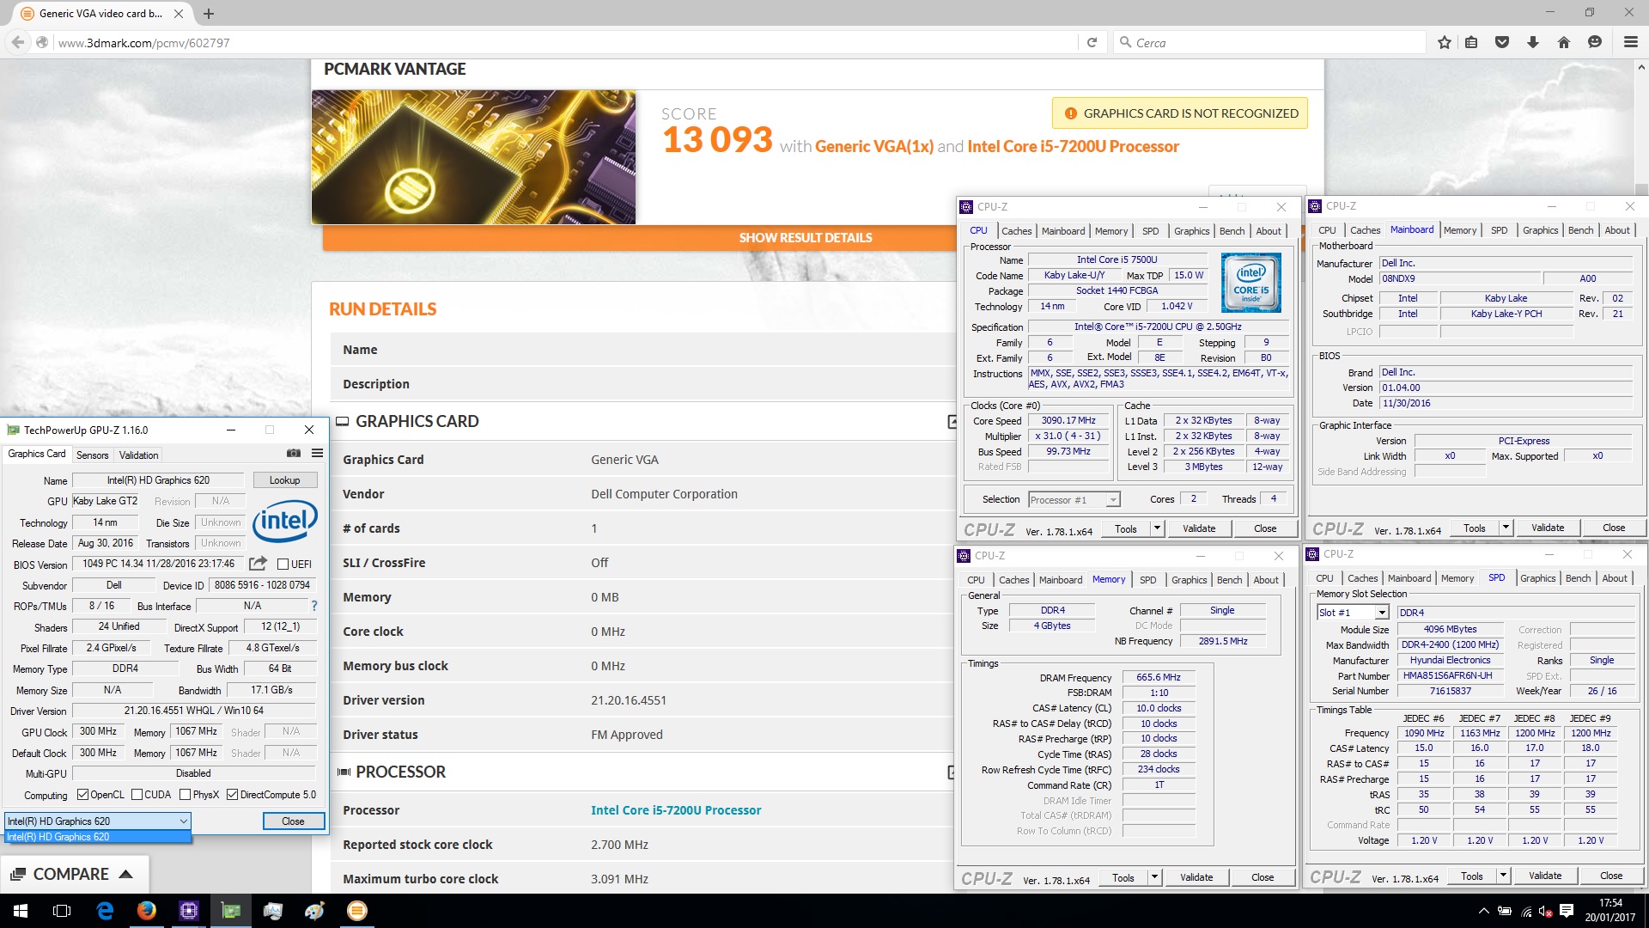
Task: Toggle the UEFI checkbox in GPU-Z
Action: click(283, 565)
